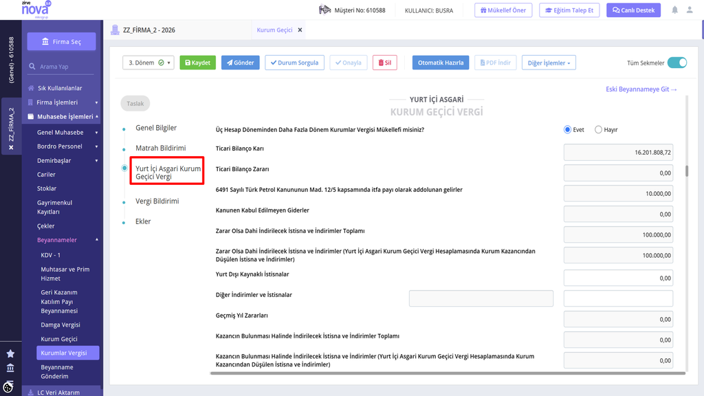Select the Hayır radio button
Image resolution: width=704 pixels, height=396 pixels.
(598, 130)
